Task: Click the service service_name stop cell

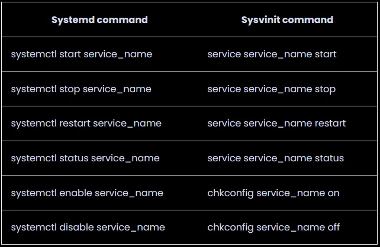Action: coord(271,89)
